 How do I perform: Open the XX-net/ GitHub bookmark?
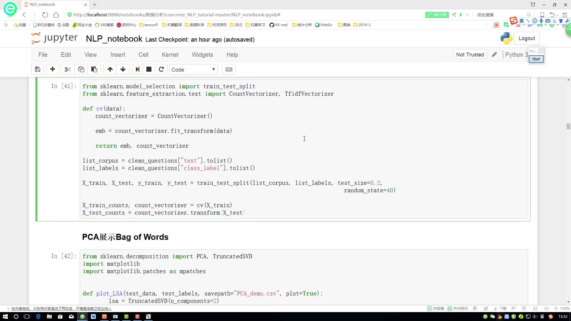click(279, 25)
